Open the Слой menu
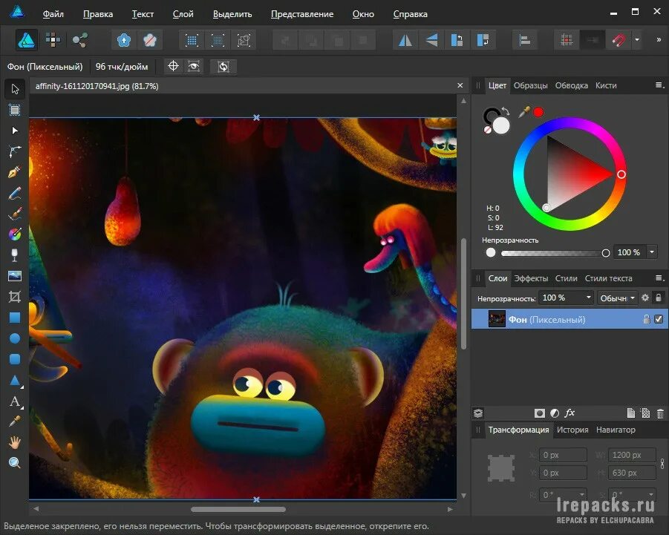Image resolution: width=669 pixels, height=535 pixels. coord(183,14)
